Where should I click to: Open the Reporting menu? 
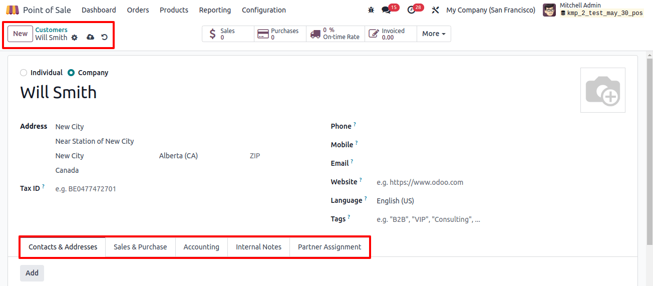[x=215, y=10]
